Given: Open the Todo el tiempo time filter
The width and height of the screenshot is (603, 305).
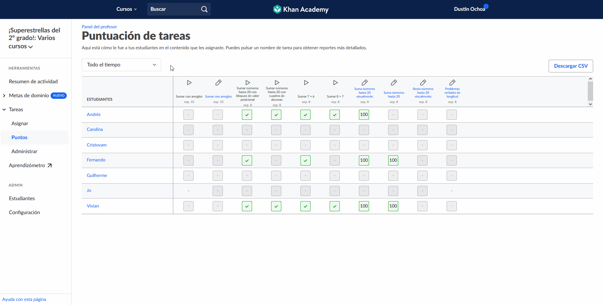Looking at the screenshot, I should point(121,65).
